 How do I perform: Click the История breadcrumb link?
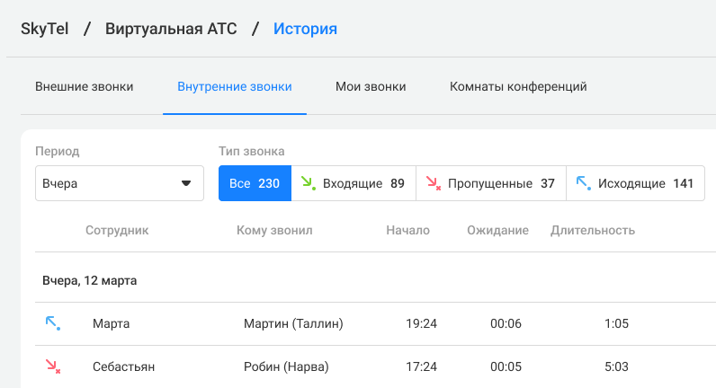click(x=305, y=29)
